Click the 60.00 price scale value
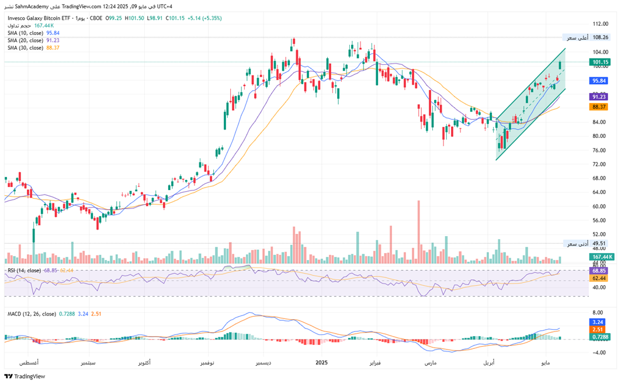 coord(599,206)
